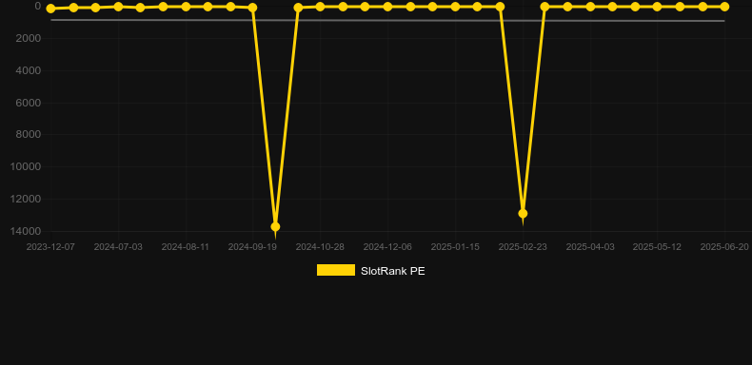Select the data point above 2025-01-15

tap(455, 7)
